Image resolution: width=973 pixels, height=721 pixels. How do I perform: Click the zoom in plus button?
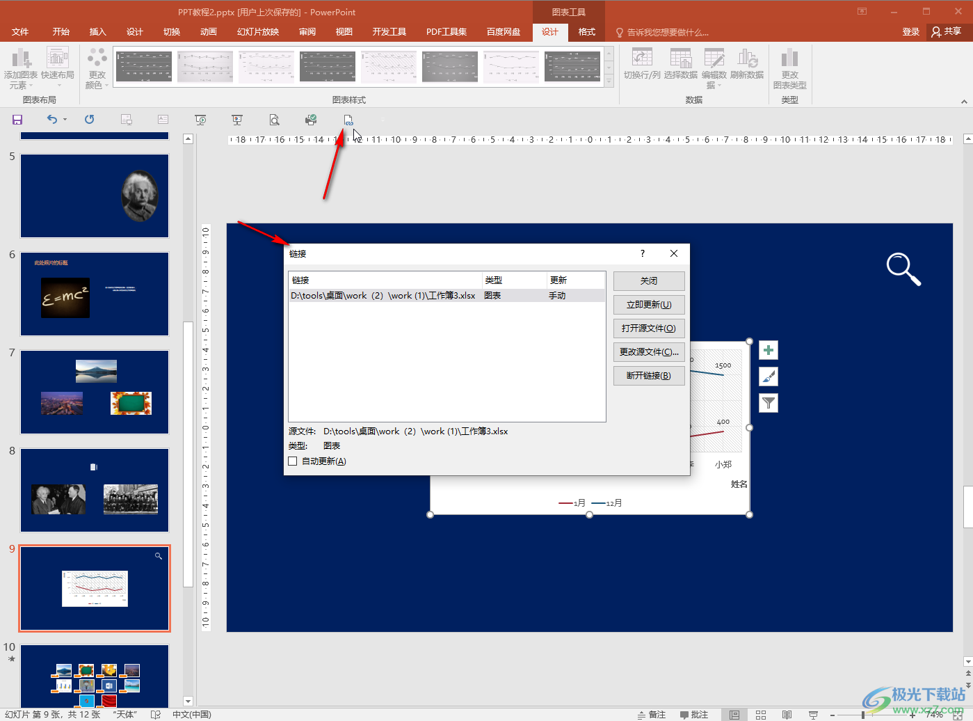tap(912, 715)
